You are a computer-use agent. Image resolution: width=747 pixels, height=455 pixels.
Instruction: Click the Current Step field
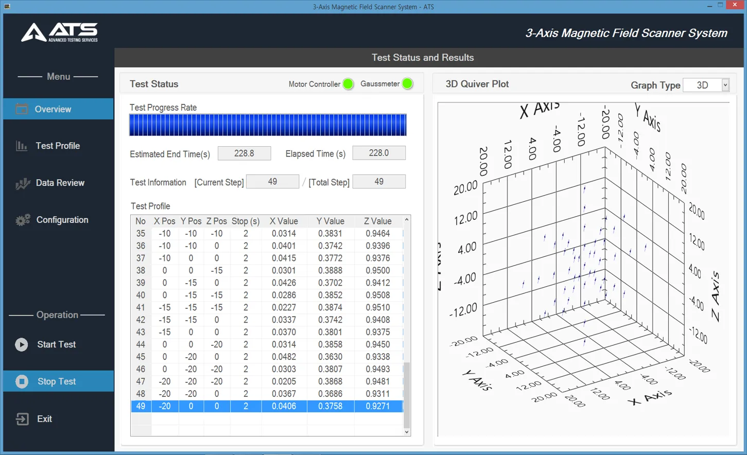pyautogui.click(x=272, y=182)
